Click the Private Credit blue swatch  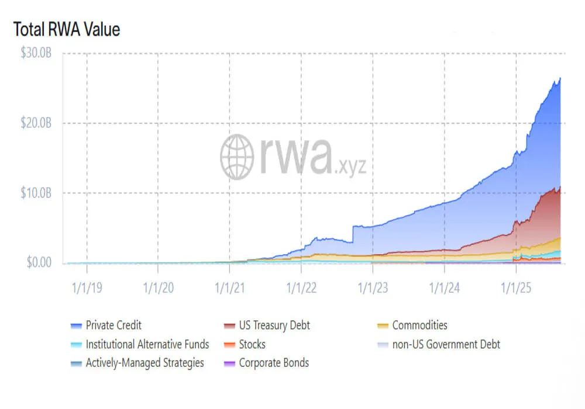[x=76, y=326]
